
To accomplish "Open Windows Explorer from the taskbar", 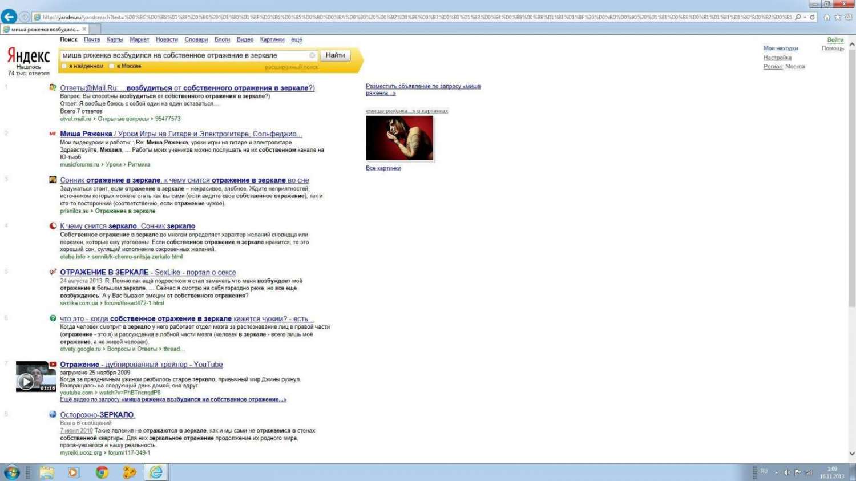I will (x=47, y=472).
